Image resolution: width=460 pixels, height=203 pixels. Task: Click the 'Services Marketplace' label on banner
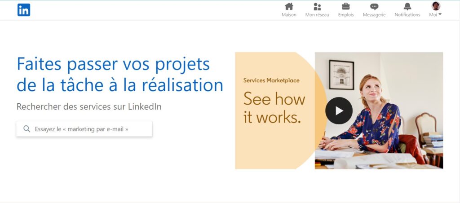(271, 80)
